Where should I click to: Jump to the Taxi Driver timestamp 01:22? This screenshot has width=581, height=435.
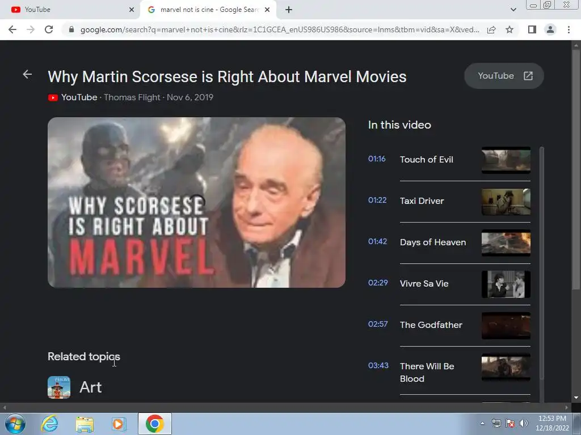(377, 200)
